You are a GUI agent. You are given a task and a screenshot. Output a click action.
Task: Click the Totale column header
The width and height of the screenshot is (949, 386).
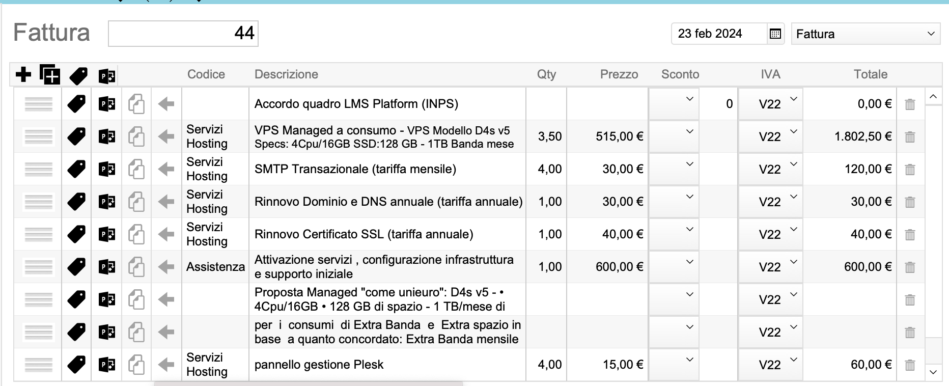[870, 74]
